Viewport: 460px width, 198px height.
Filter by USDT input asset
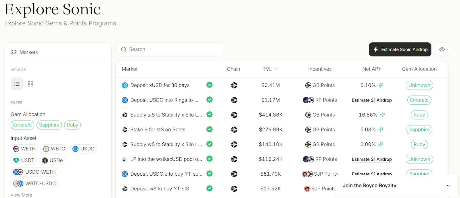click(x=24, y=160)
